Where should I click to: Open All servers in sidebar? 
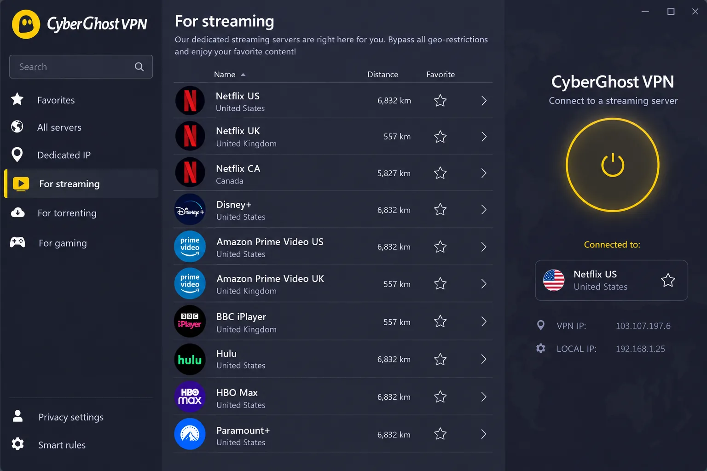(81, 127)
